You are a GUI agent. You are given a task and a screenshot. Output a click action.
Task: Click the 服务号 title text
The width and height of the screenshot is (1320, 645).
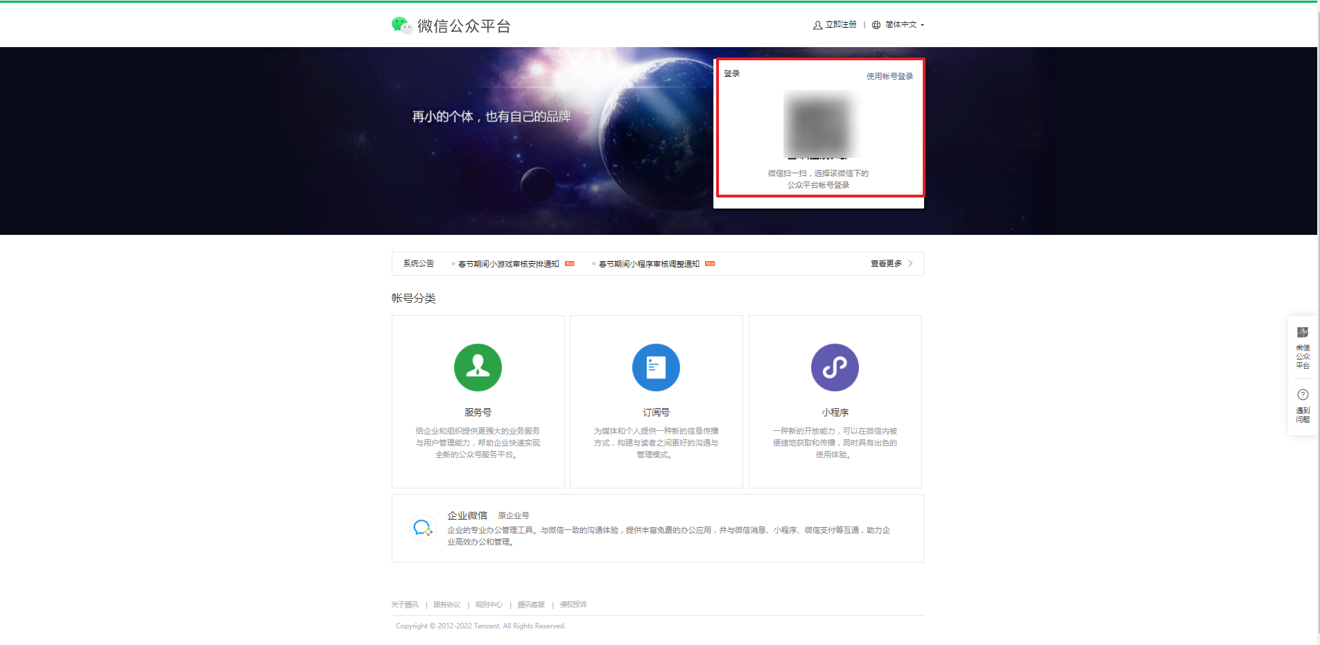[478, 412]
